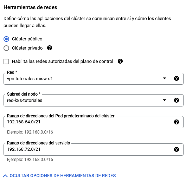This screenshot has width=186, height=181.
Task: Select the Clúster público radio button
Action: (x=6, y=39)
